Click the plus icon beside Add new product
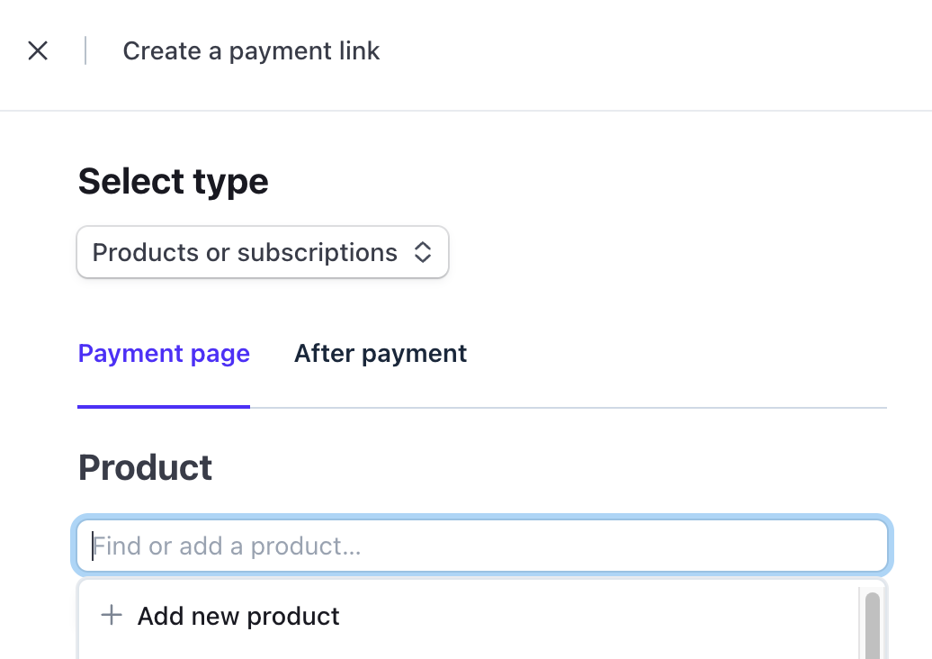This screenshot has width=932, height=659. pos(111,615)
